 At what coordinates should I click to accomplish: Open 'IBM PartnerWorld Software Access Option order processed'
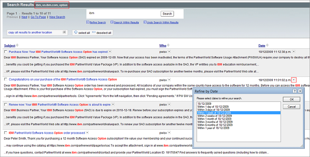pyautogui.click(x=47, y=133)
